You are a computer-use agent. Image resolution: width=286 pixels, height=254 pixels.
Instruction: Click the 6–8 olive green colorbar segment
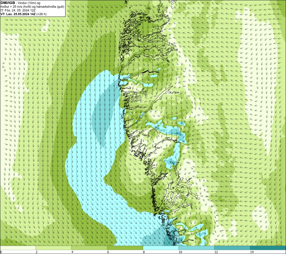coord(125,248)
